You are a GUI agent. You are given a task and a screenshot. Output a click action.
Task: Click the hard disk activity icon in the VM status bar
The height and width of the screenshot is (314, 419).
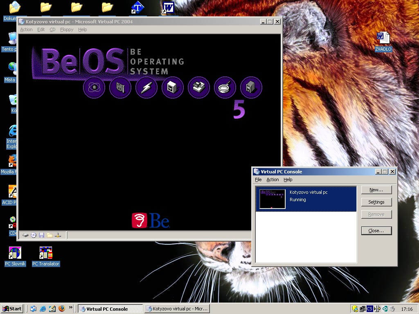coord(25,235)
